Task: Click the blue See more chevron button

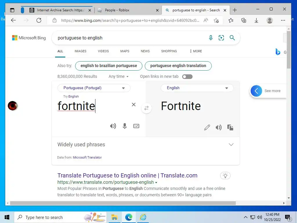Action: tap(256, 91)
